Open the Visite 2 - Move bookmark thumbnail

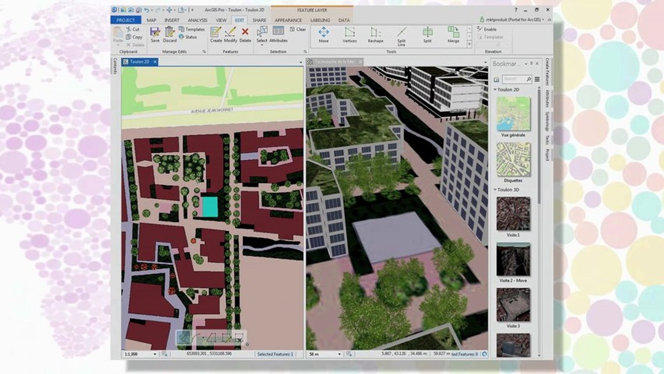(x=513, y=259)
